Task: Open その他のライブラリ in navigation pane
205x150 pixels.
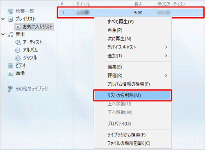Action: tap(32, 89)
